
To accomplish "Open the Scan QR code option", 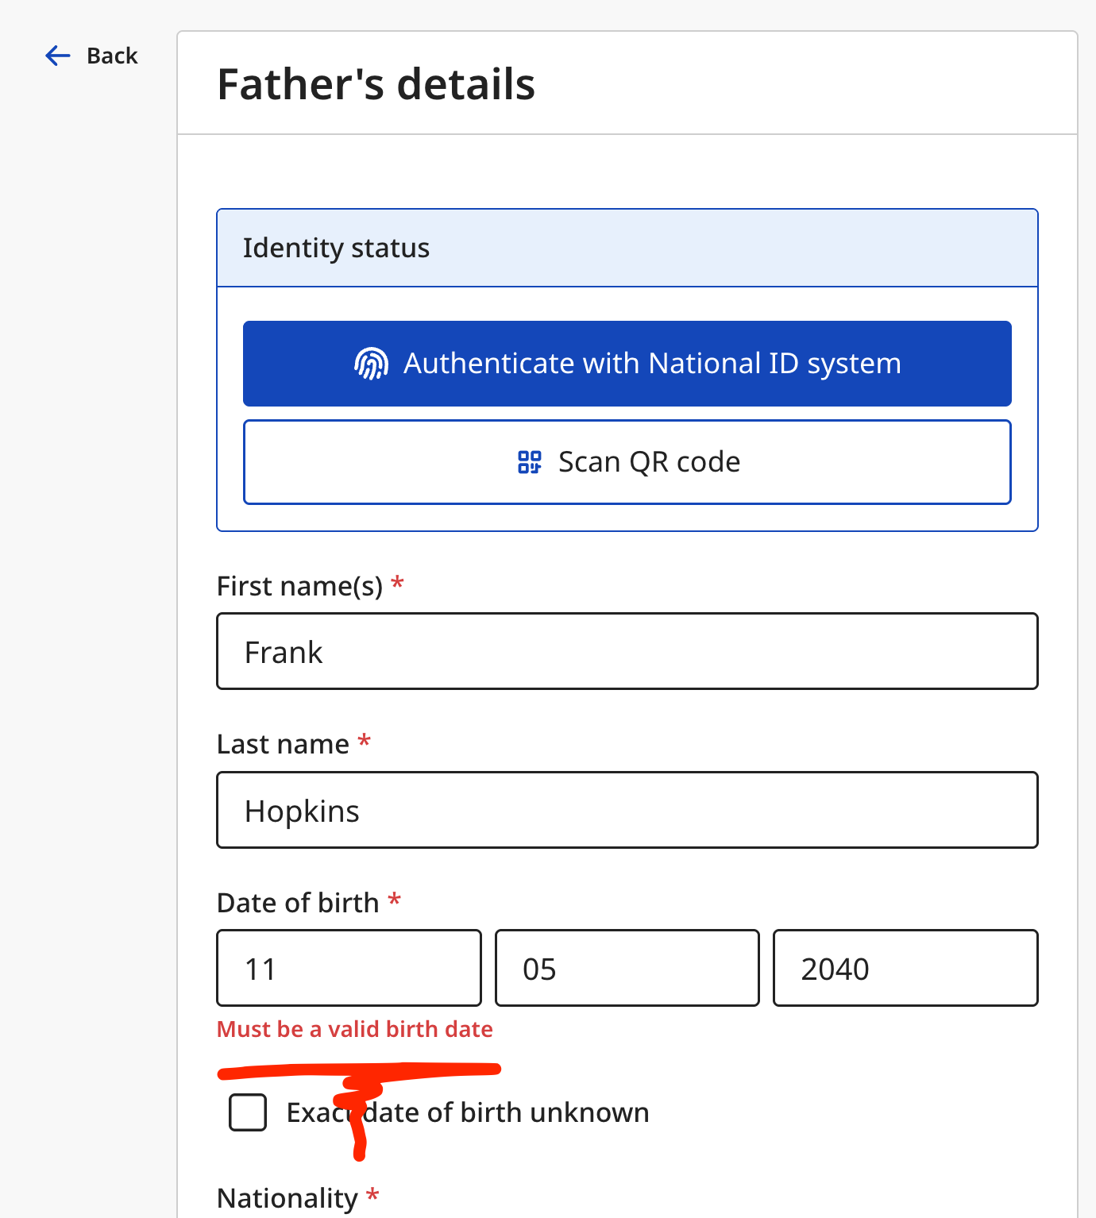I will 627,462.
